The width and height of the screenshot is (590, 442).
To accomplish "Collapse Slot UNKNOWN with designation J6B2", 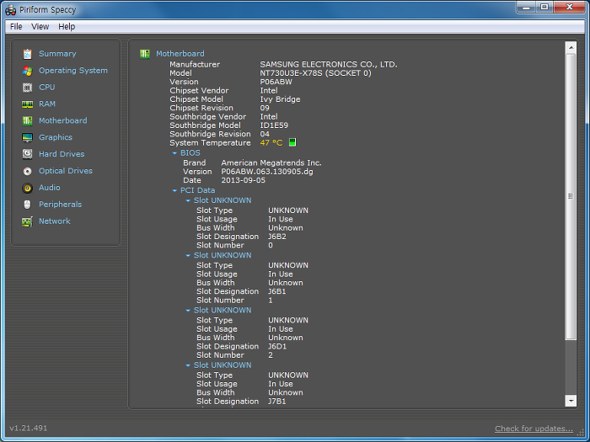I will point(188,200).
